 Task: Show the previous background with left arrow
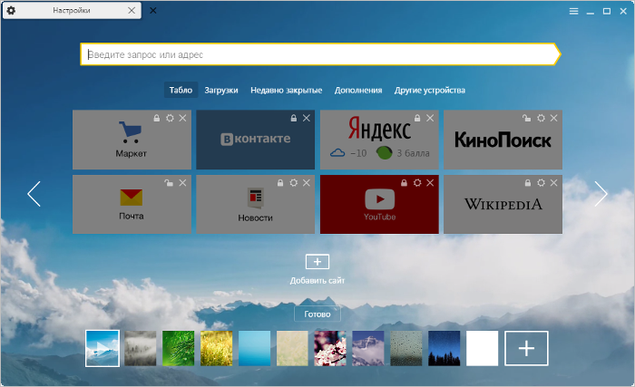[x=34, y=194]
